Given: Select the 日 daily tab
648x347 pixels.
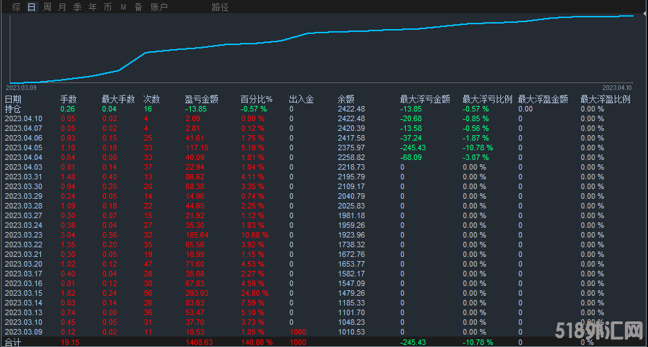Looking at the screenshot, I should (x=32, y=7).
